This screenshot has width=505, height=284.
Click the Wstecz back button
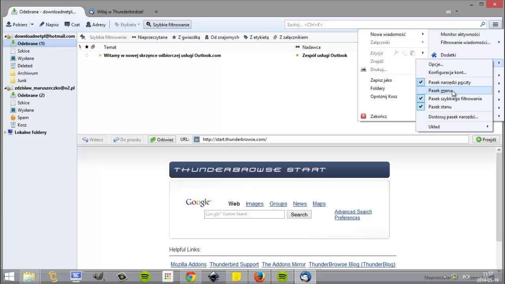93,140
